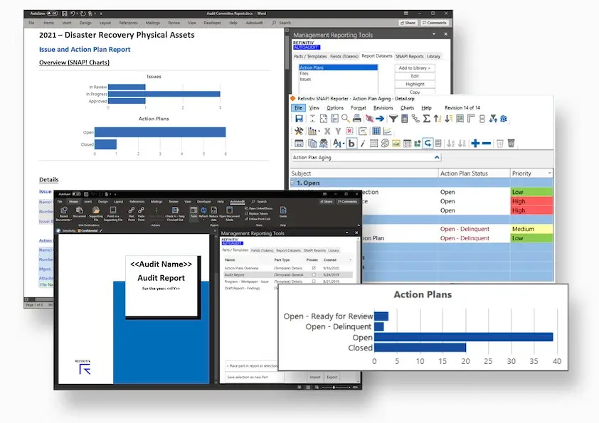Click the red High priority cell in second row
The image size is (599, 423).
(531, 201)
